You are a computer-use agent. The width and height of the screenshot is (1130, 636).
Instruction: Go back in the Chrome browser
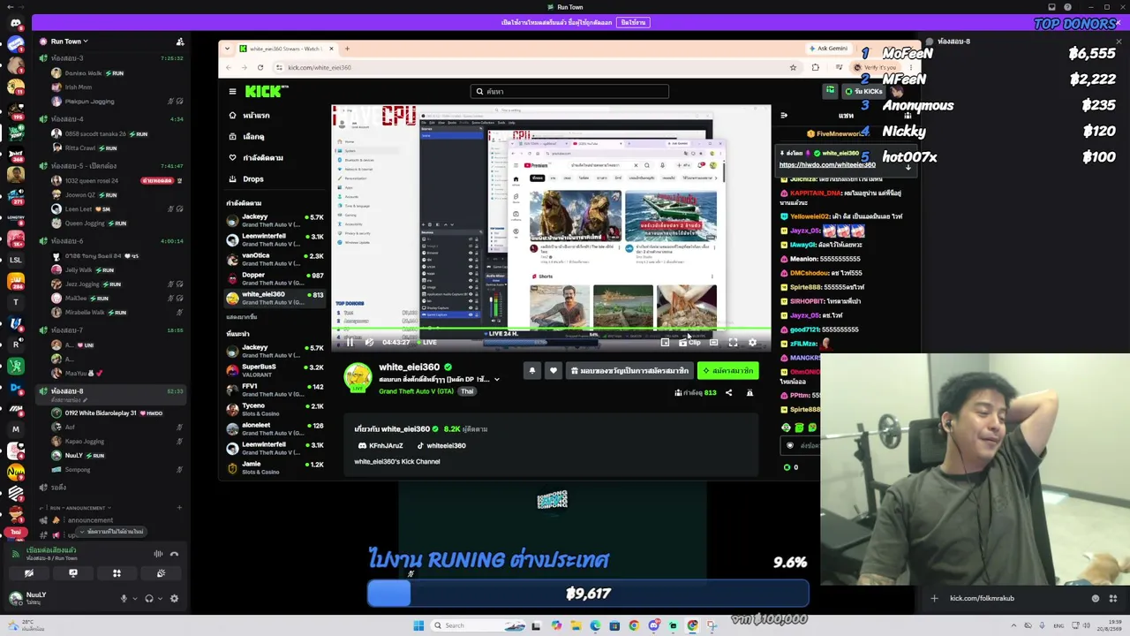tap(229, 67)
